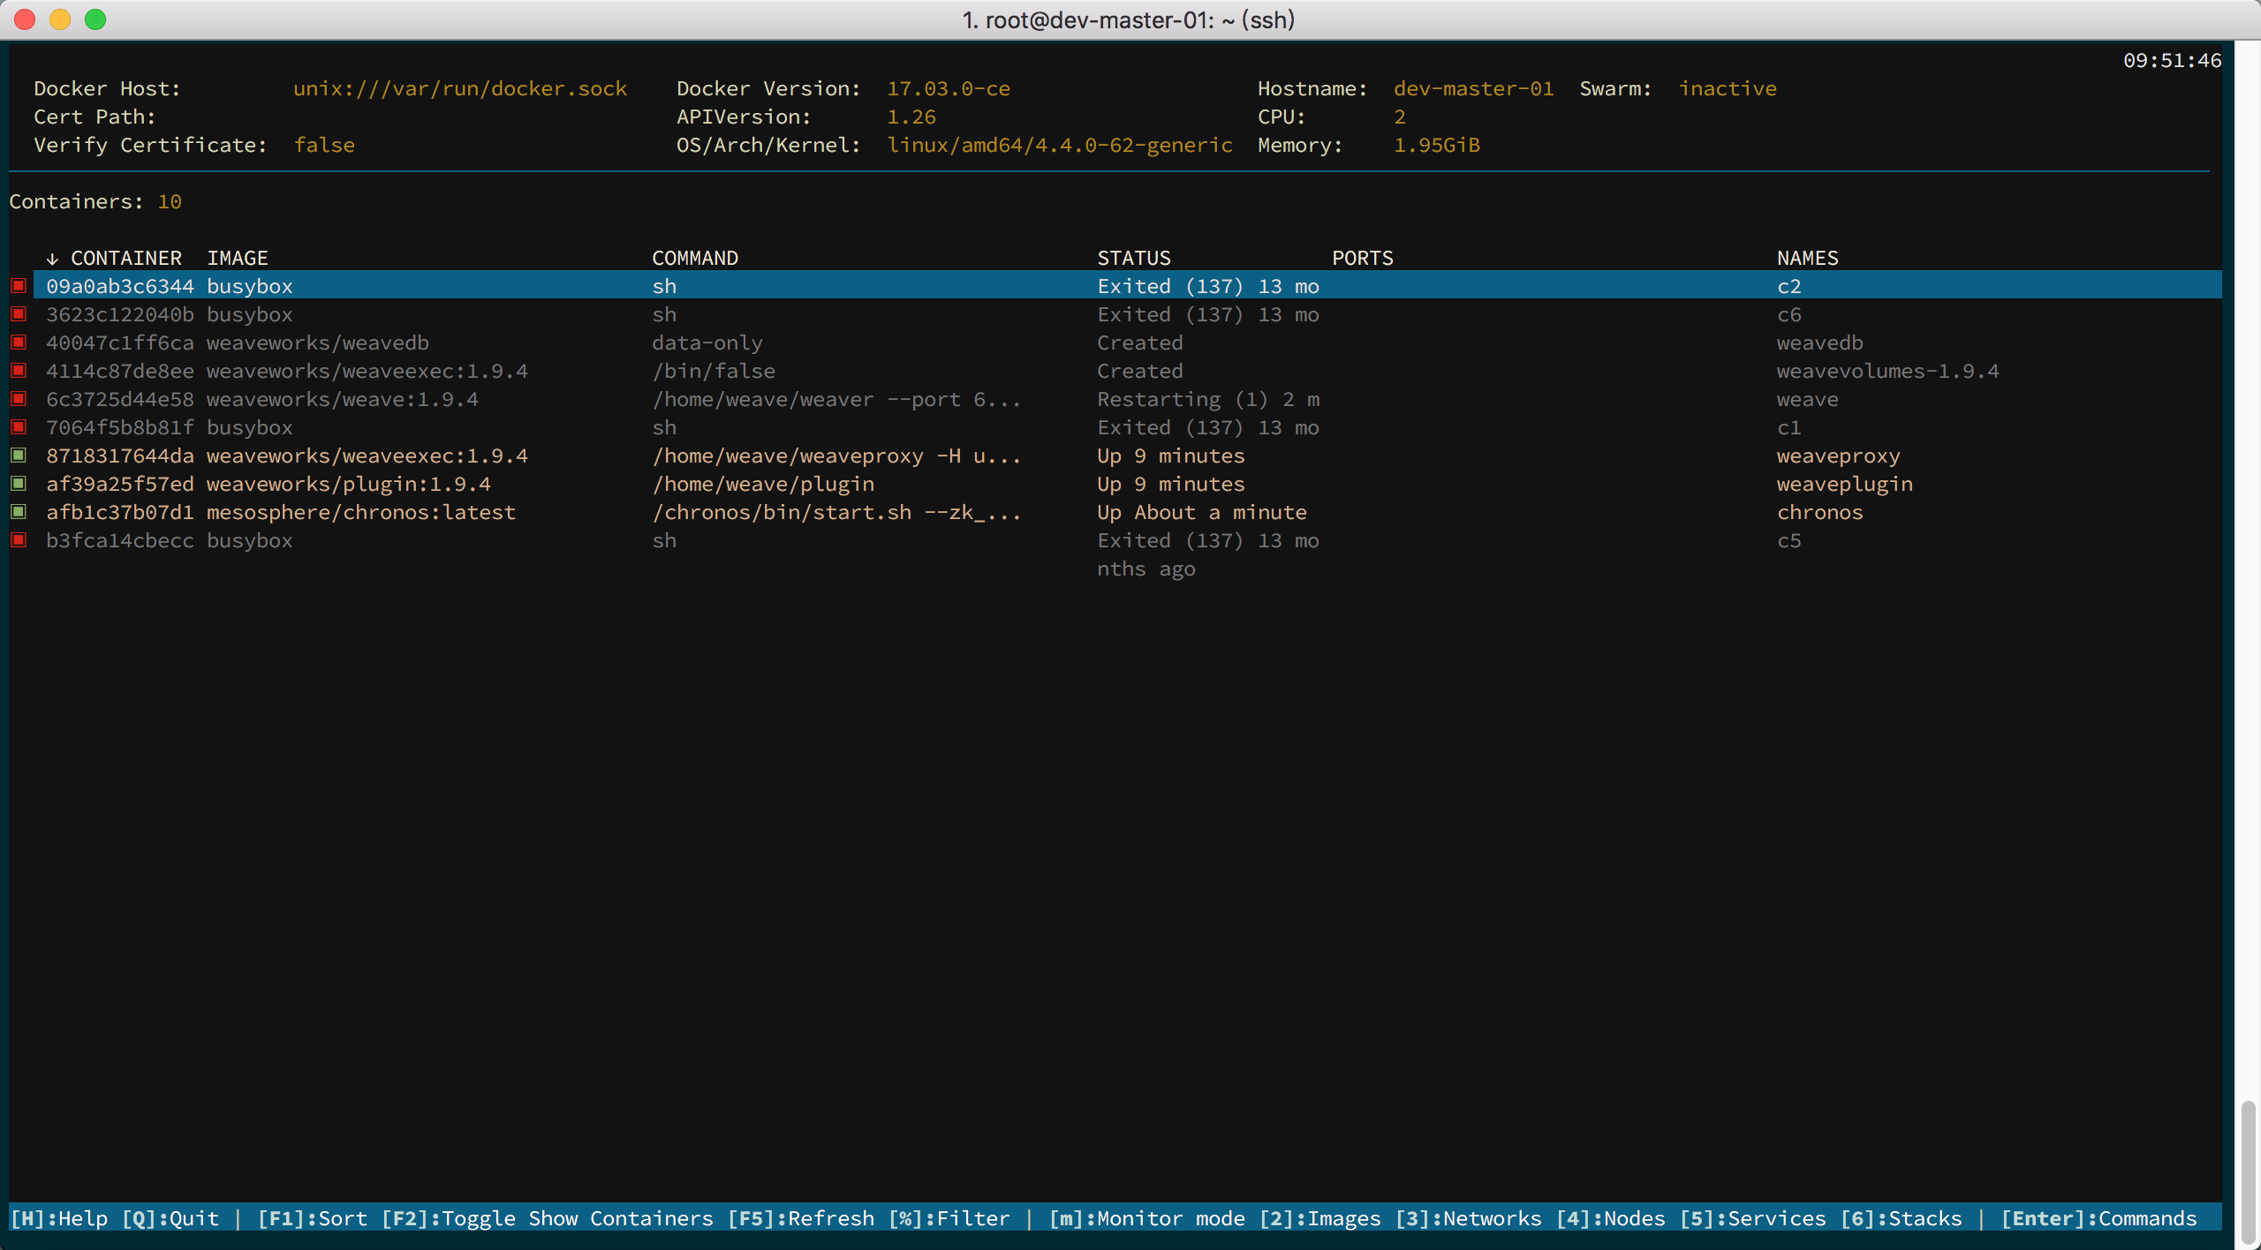Select container ID afb1c37b07d1
This screenshot has width=2261, height=1250.
[x=120, y=512]
